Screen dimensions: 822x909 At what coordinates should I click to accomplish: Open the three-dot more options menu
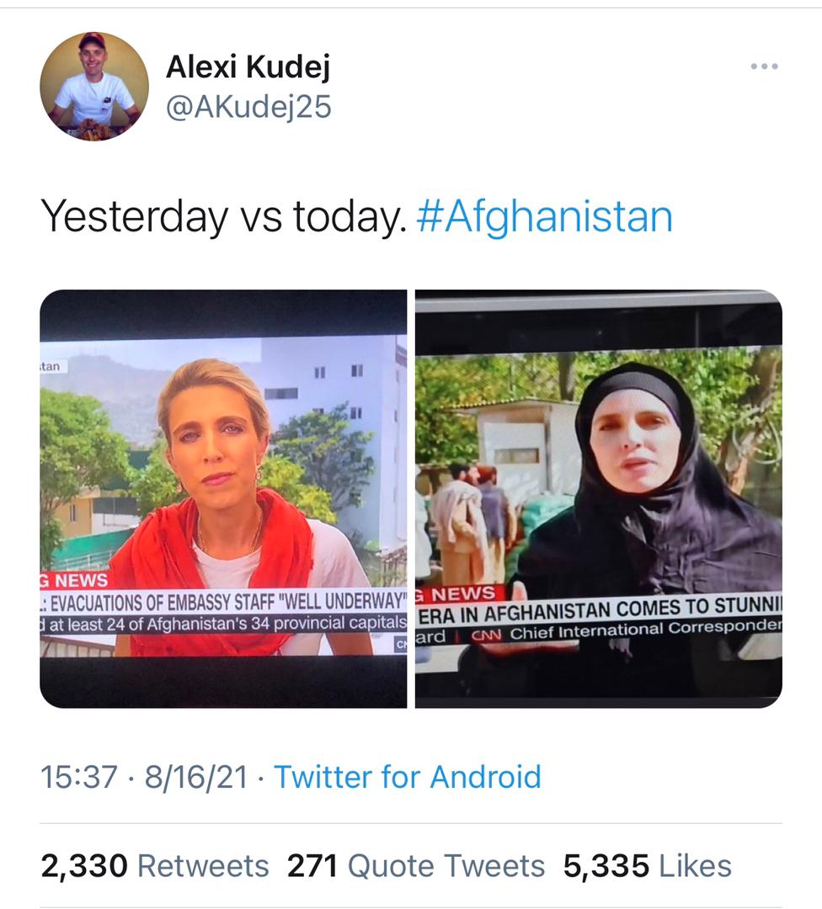point(764,66)
